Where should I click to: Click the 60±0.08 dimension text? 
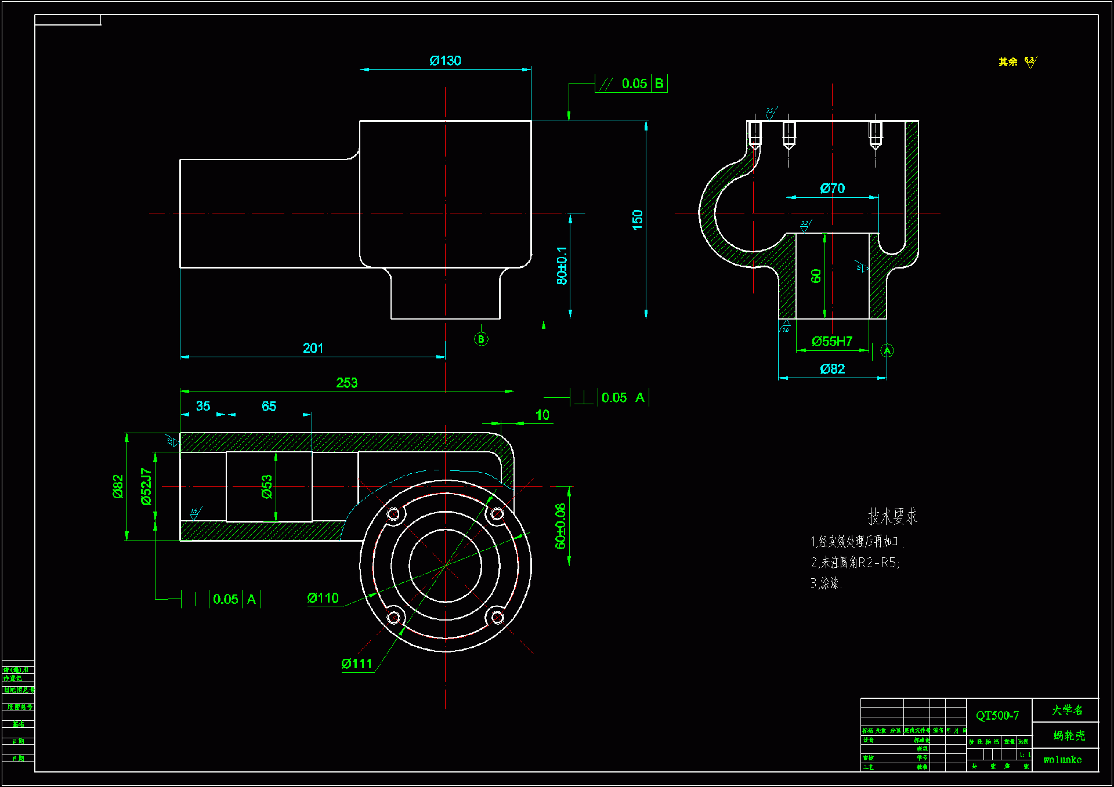click(560, 526)
